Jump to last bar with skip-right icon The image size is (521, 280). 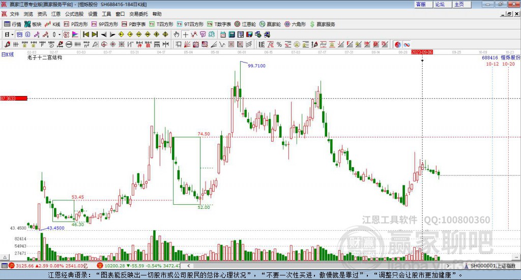(x=95, y=35)
